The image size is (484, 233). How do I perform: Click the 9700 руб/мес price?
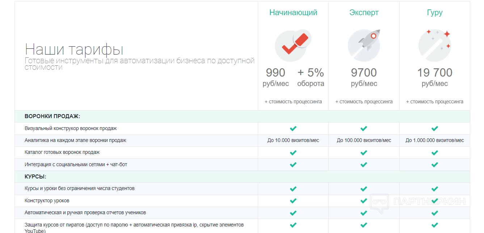tap(364, 77)
